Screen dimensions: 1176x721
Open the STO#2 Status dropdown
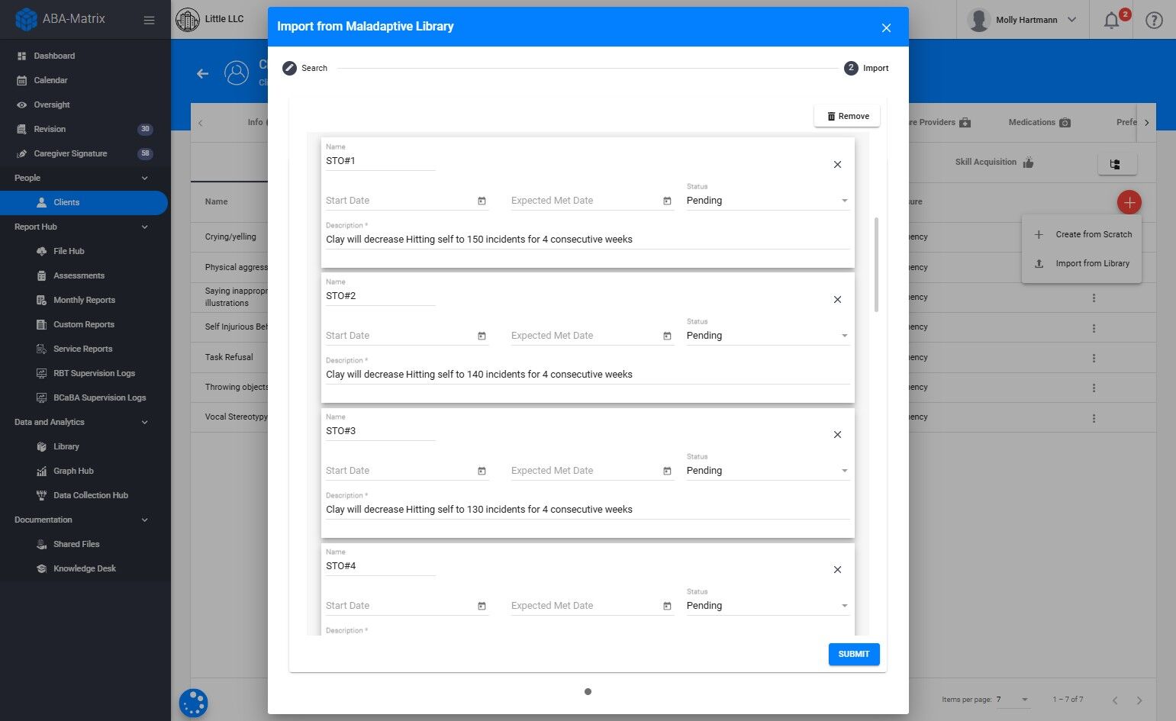(x=768, y=336)
